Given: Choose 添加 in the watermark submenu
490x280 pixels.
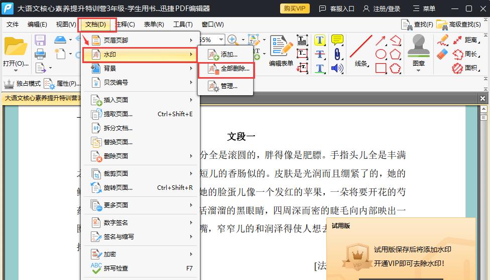Looking at the screenshot, I should tap(226, 55).
